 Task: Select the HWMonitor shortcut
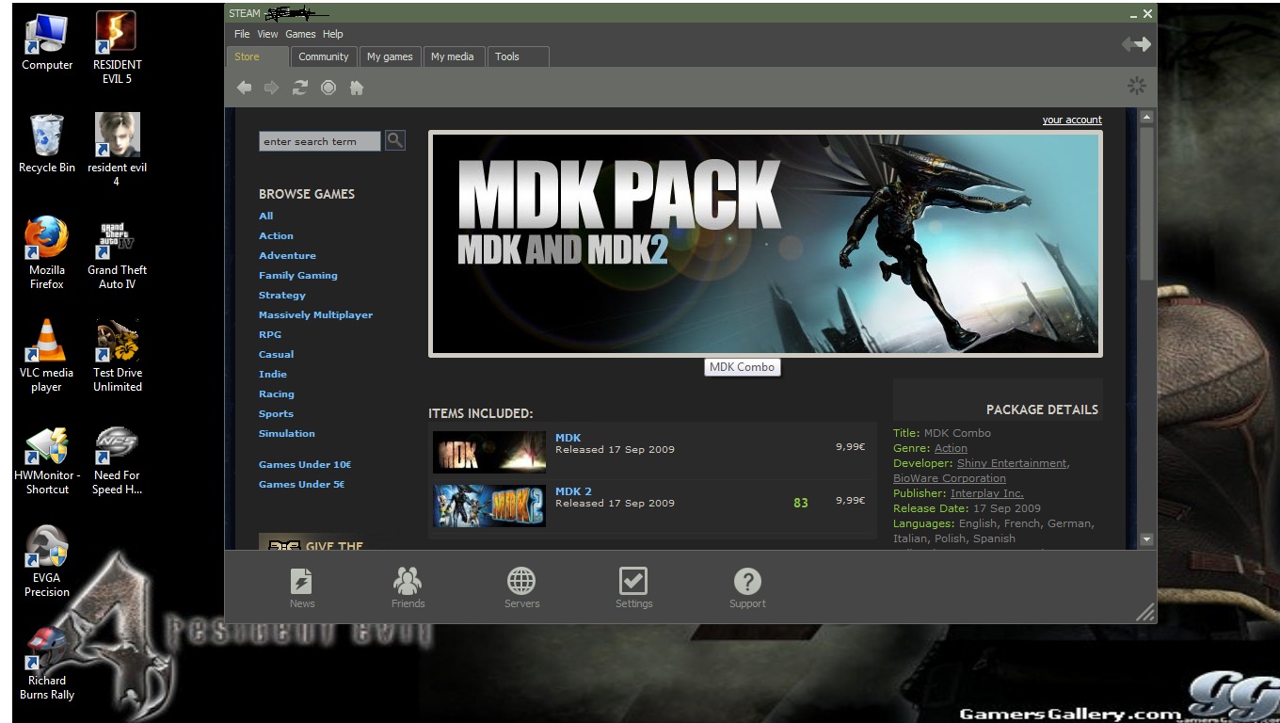(x=47, y=459)
